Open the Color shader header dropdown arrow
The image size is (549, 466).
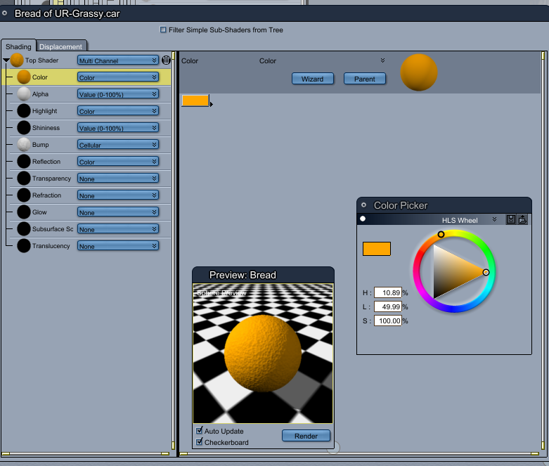[382, 60]
